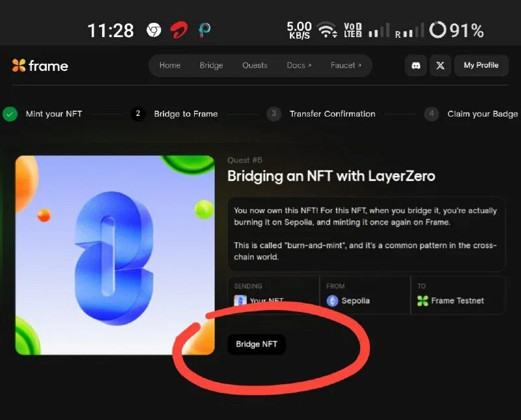
Task: Click the Quest #5 label
Action: 245,160
